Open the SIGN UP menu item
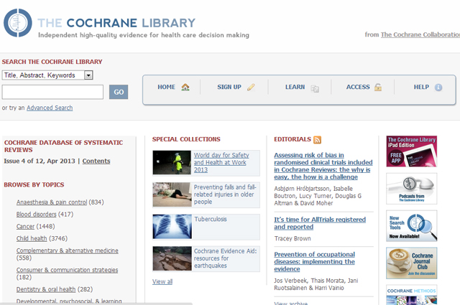Image resolution: width=460 pixels, height=305 pixels. pyautogui.click(x=229, y=87)
